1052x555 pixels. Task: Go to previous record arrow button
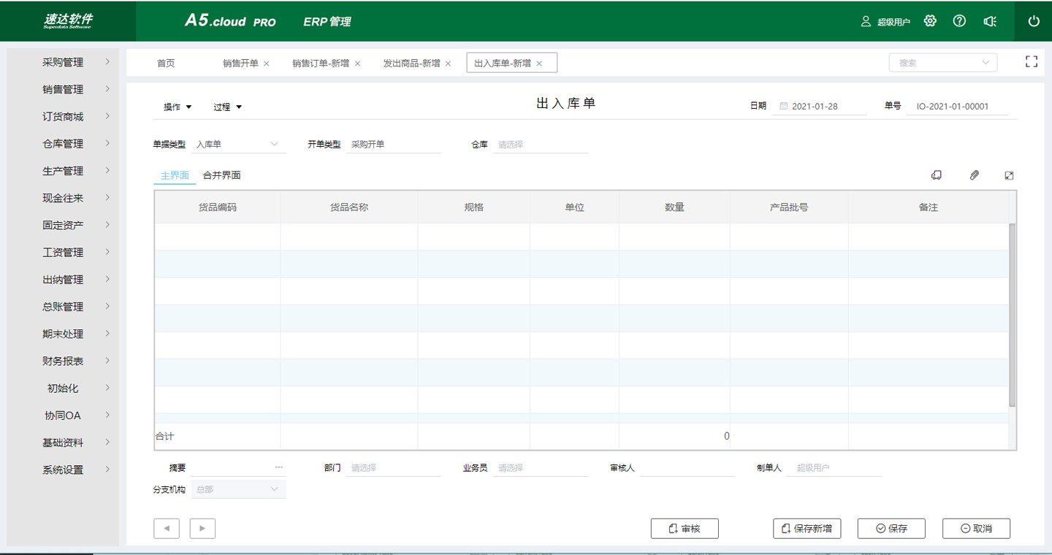tap(167, 528)
